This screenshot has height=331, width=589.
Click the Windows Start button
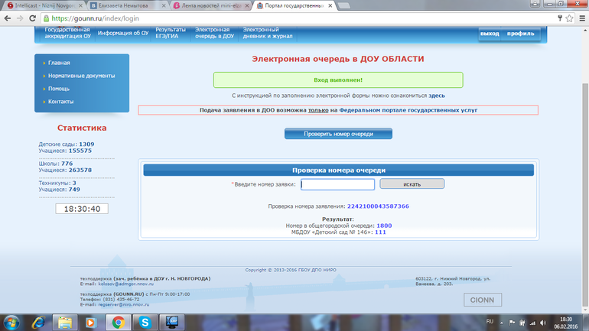pos(12,322)
